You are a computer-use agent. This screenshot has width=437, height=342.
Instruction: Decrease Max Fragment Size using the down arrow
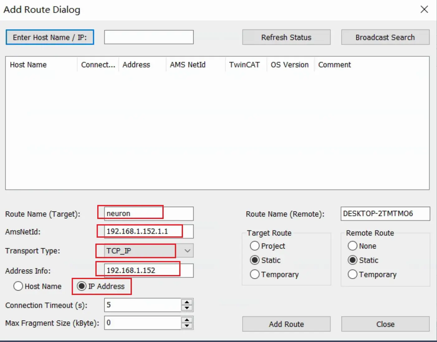click(x=186, y=325)
